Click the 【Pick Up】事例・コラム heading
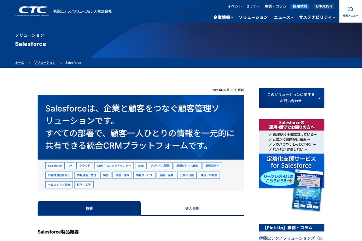This screenshot has width=362, height=241. pos(291,228)
